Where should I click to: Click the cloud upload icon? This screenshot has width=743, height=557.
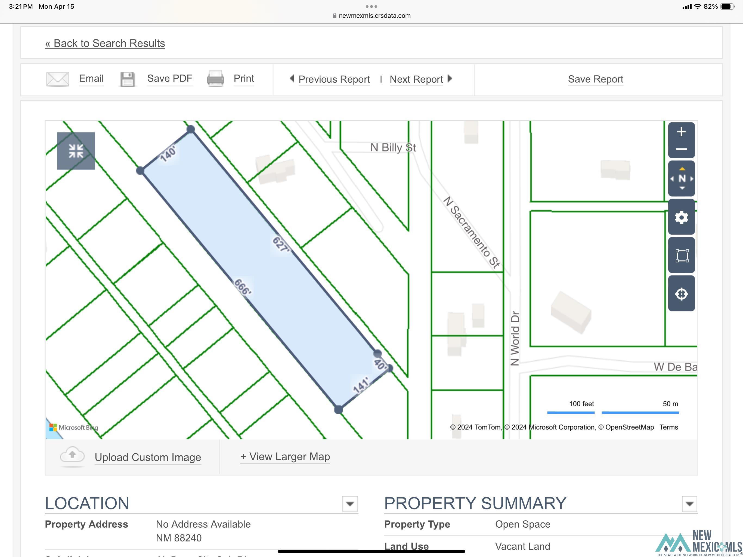(x=72, y=456)
